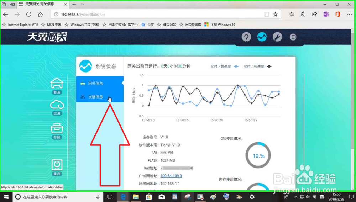Open reading view book icon

click(267, 14)
